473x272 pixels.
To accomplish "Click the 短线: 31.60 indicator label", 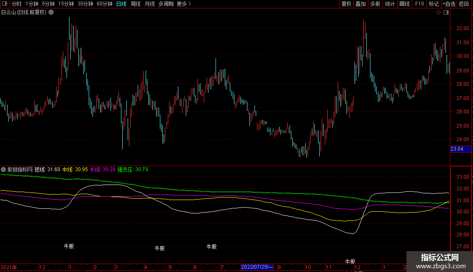I will point(47,169).
